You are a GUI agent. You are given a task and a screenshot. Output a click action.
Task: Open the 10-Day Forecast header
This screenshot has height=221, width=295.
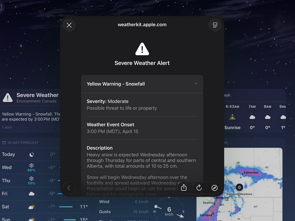pyautogui.click(x=23, y=142)
